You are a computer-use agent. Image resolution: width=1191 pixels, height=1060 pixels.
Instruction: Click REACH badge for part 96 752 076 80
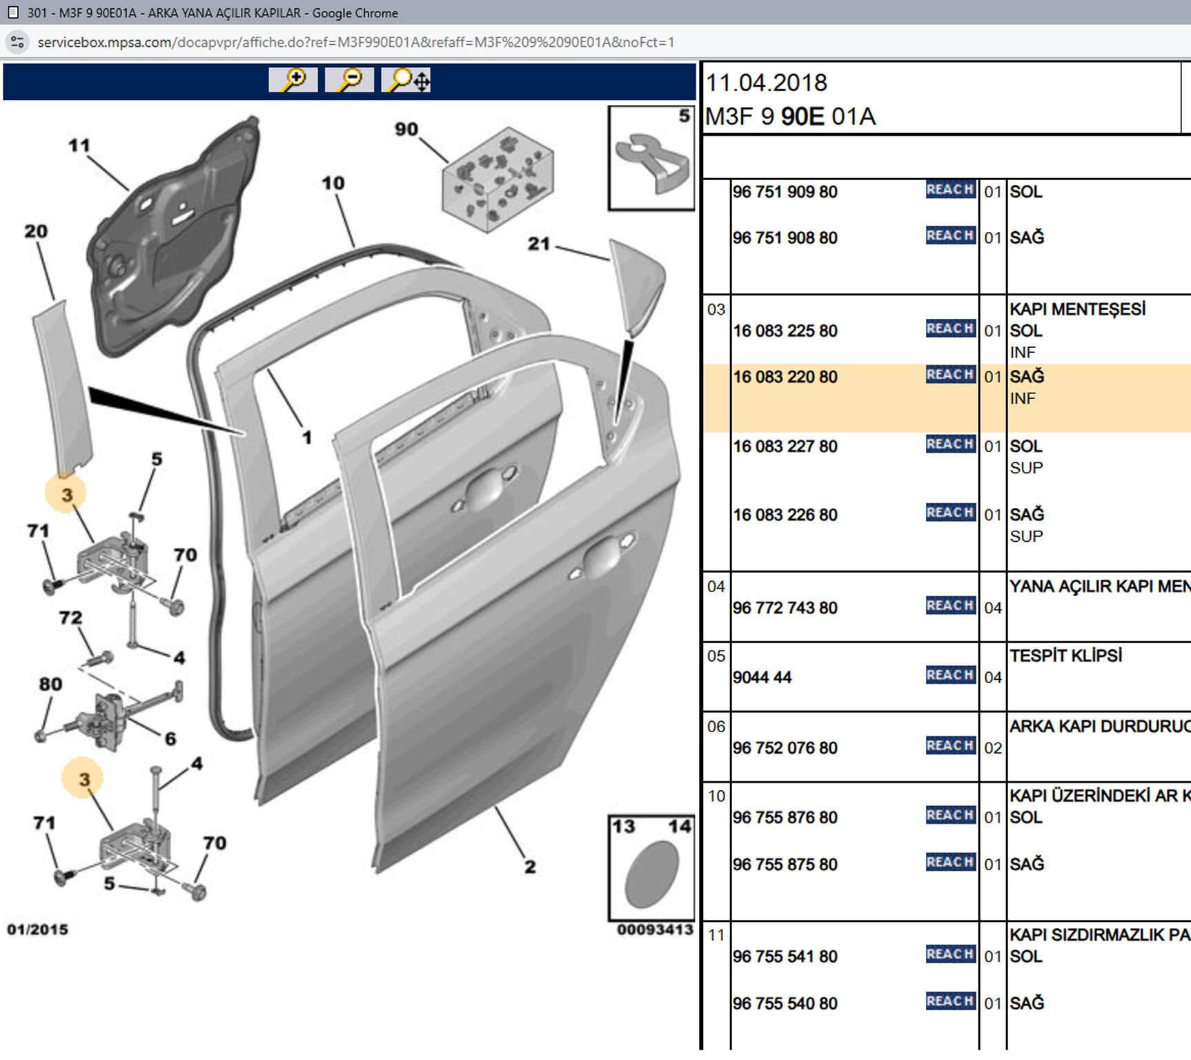[x=950, y=745]
